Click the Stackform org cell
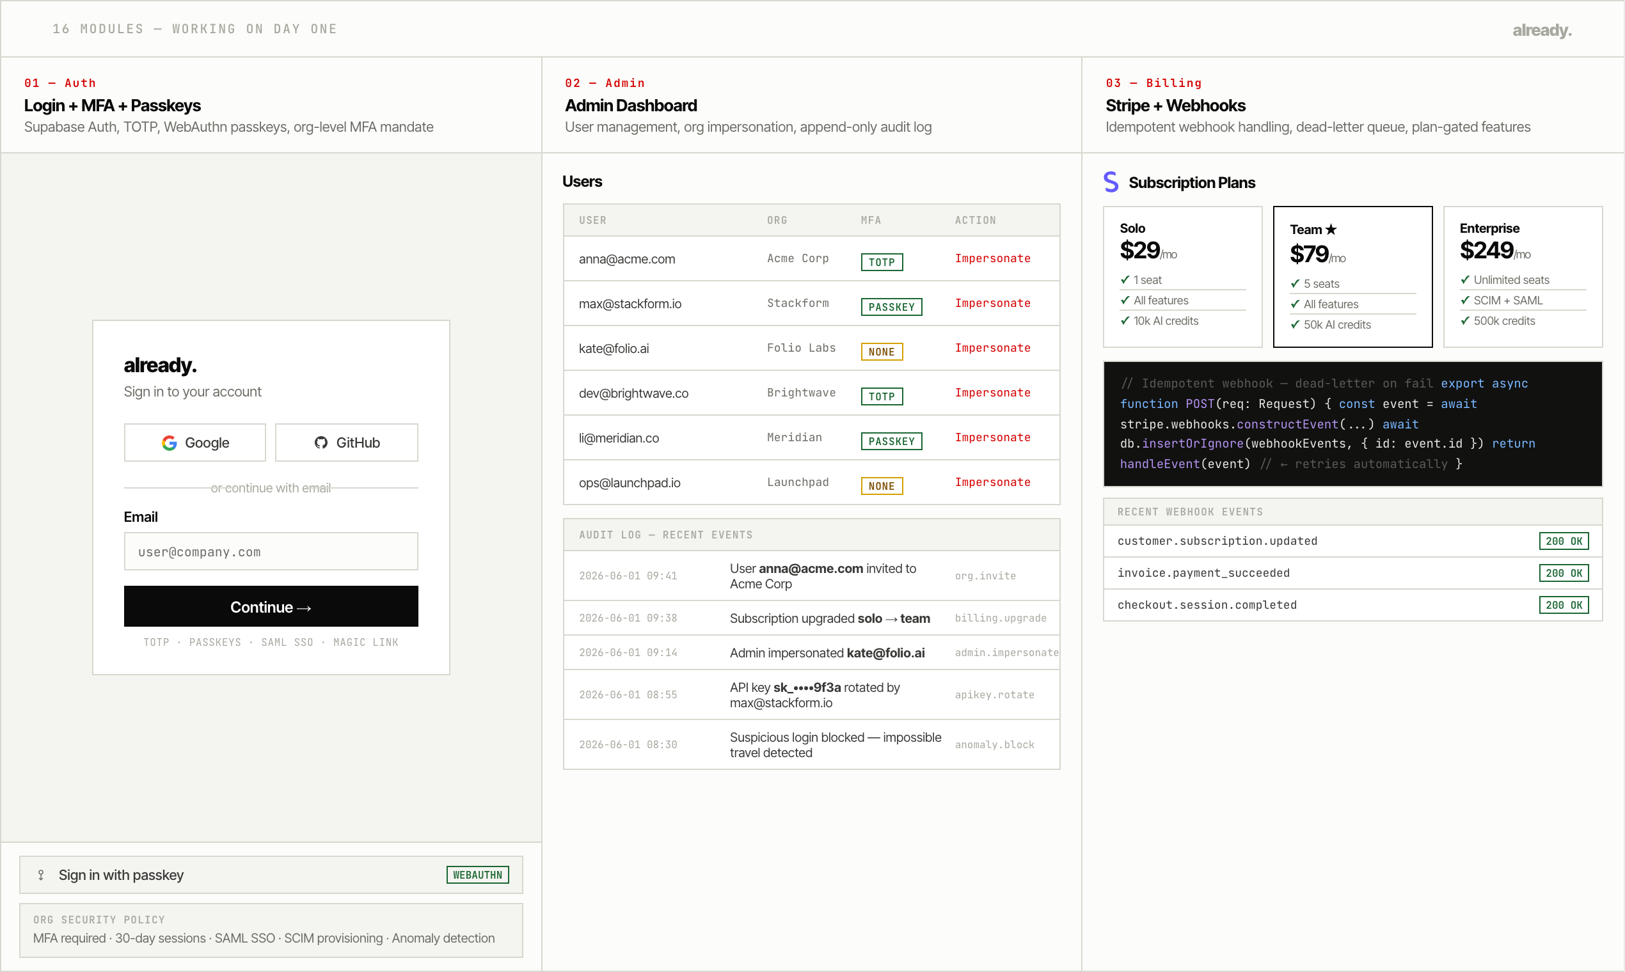 click(x=798, y=303)
